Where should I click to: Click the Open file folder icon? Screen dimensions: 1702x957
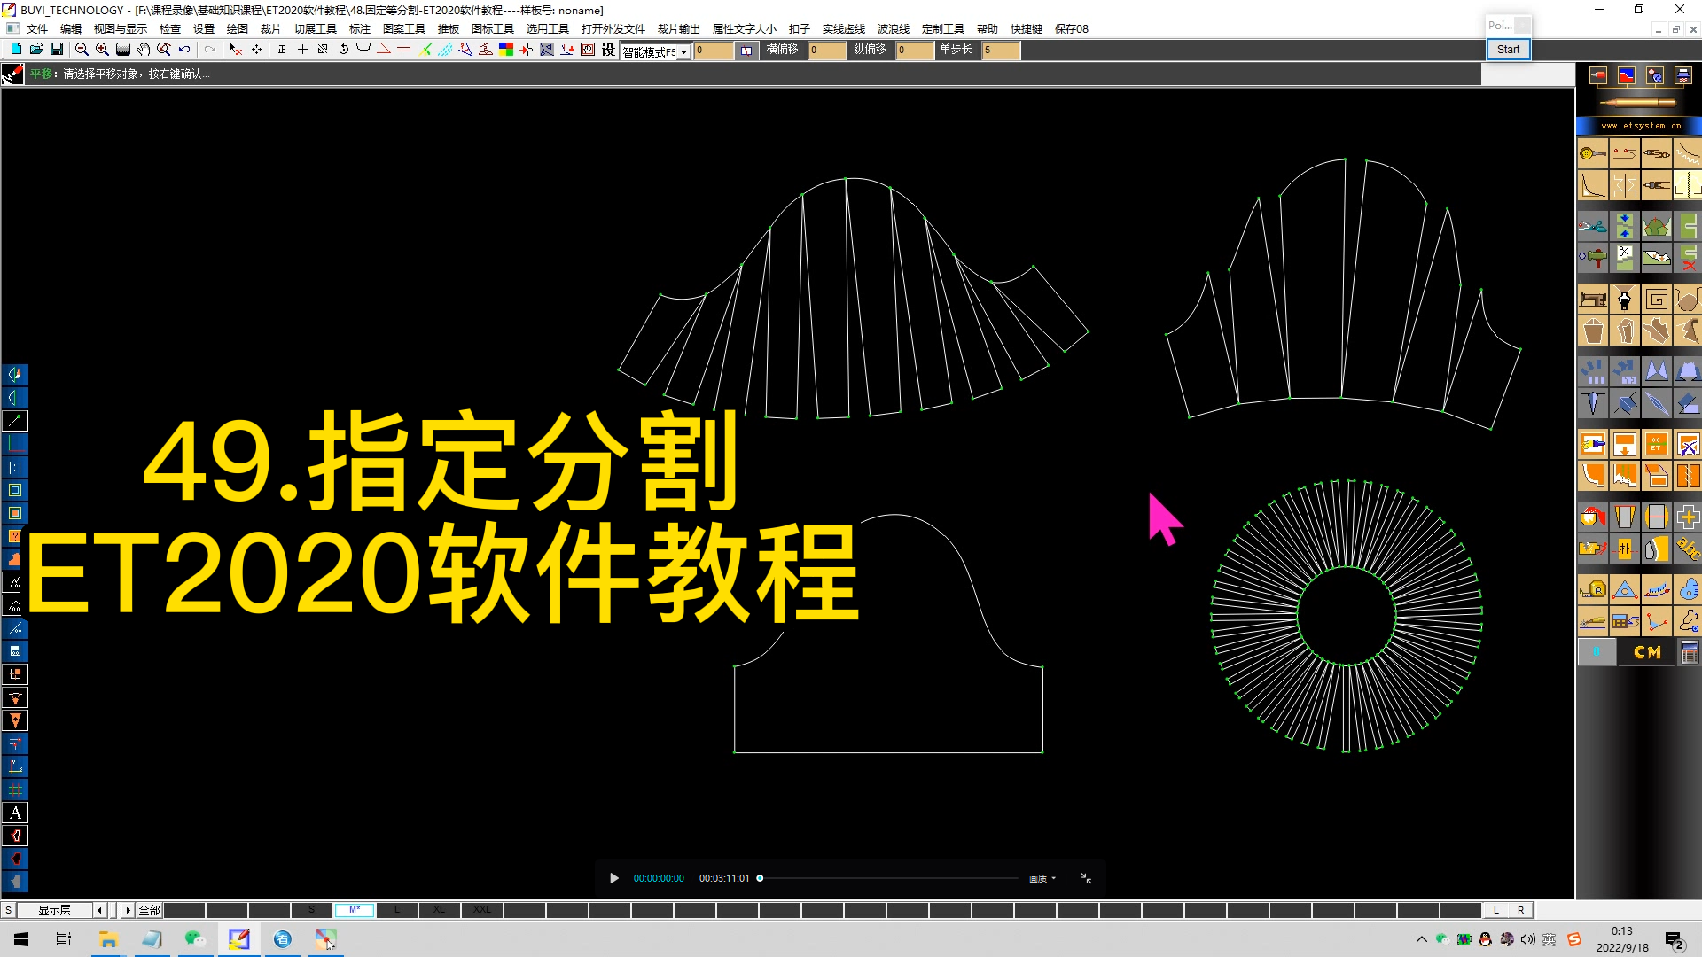36,50
